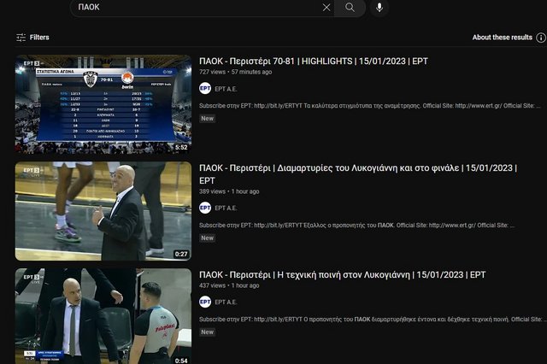
Task: Click the New badge under τεχνική ποινή video
Action: (207, 332)
